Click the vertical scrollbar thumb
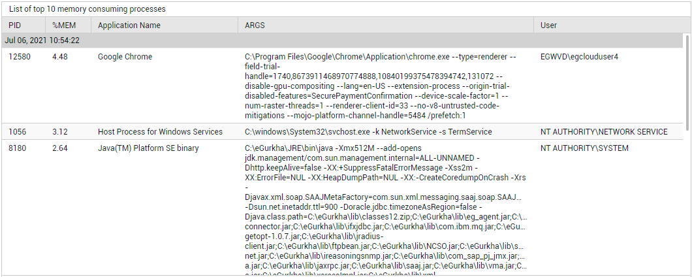The width and height of the screenshot is (692, 277). pyautogui.click(x=687, y=82)
